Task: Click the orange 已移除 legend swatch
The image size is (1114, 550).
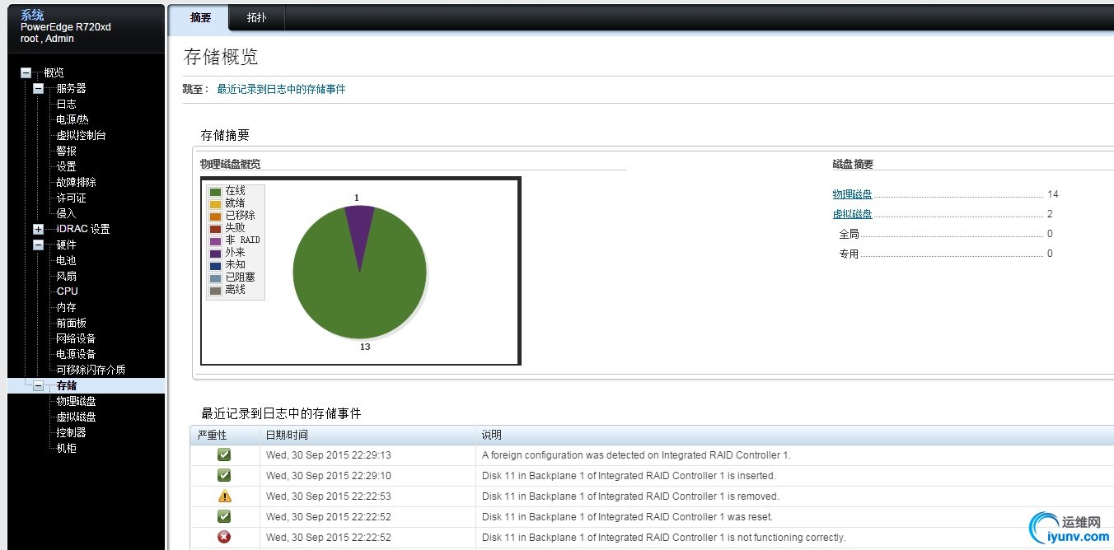Action: tap(215, 216)
